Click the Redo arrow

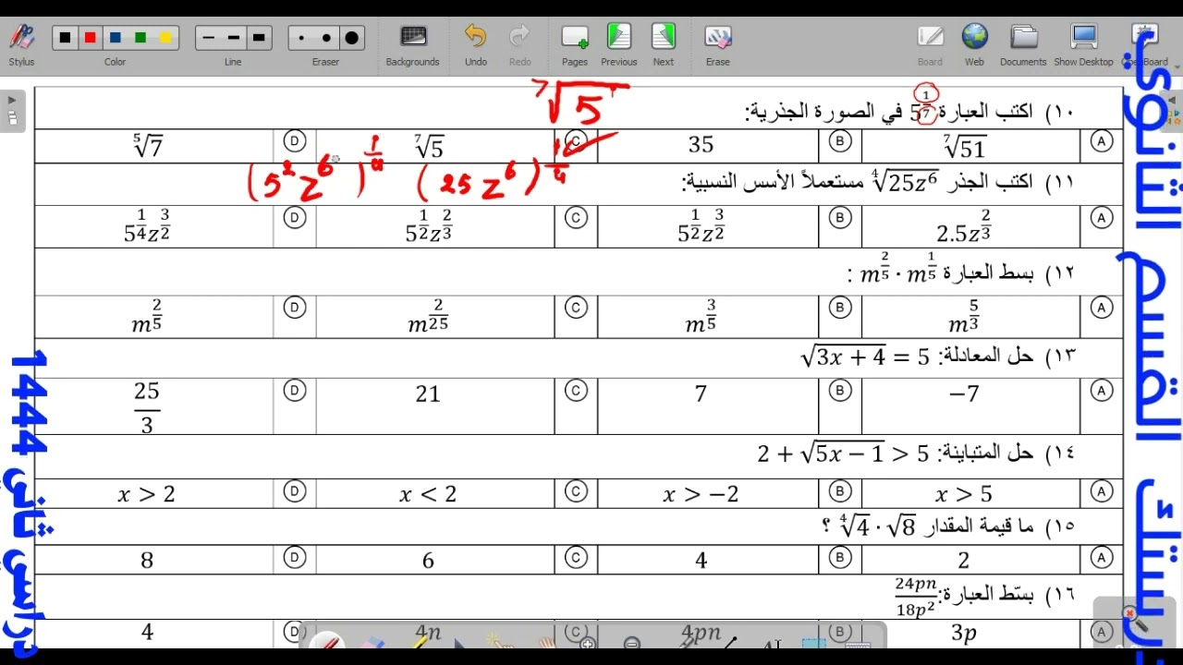[520, 45]
